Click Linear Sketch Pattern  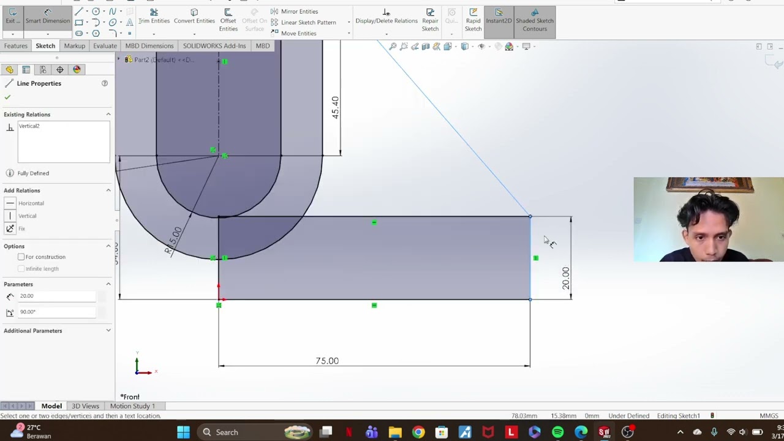[x=303, y=22]
